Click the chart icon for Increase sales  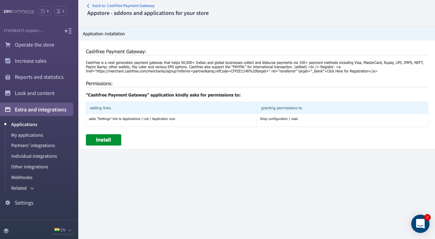tap(8, 61)
